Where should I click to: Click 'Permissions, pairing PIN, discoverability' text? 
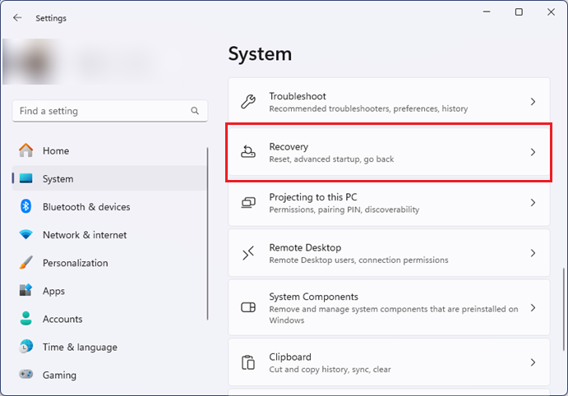point(344,210)
